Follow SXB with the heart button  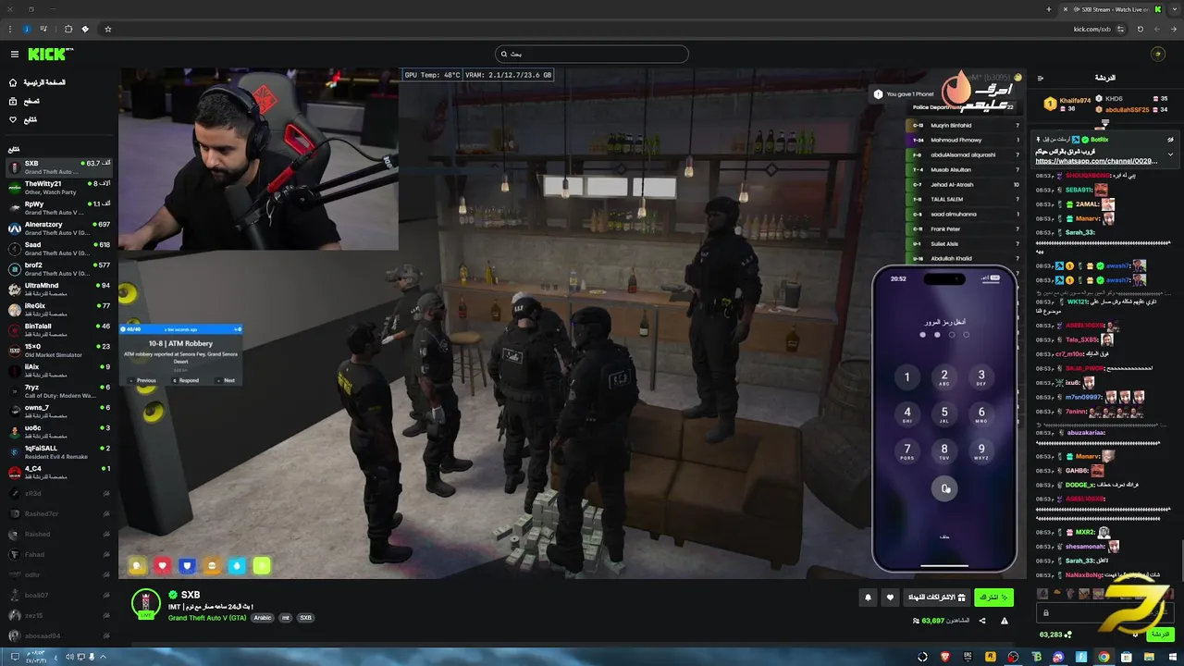pyautogui.click(x=890, y=598)
